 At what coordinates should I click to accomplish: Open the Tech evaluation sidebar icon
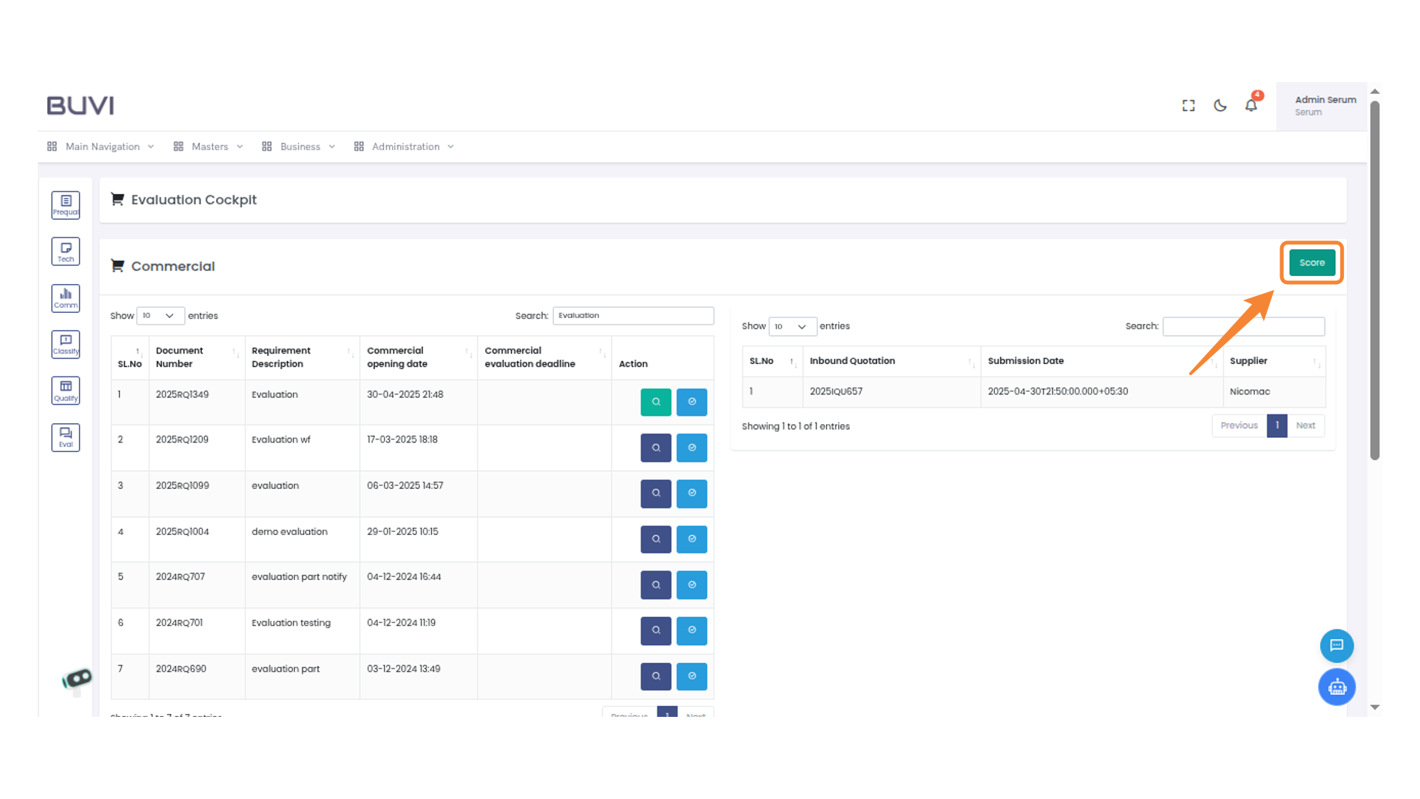[65, 252]
